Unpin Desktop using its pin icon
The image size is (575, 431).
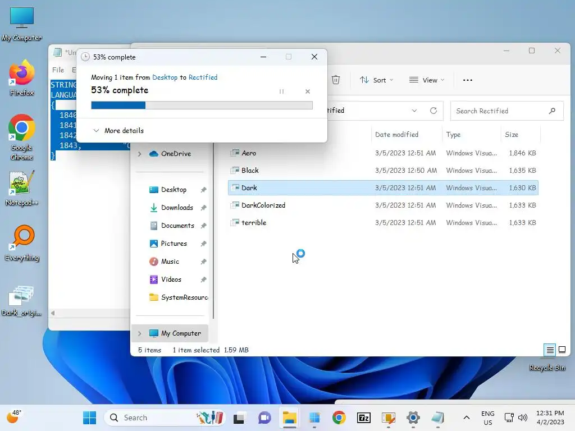click(x=203, y=190)
